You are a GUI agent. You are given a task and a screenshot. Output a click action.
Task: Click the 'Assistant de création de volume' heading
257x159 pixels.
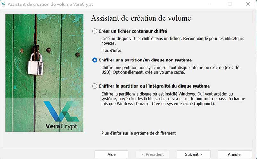coord(141,18)
